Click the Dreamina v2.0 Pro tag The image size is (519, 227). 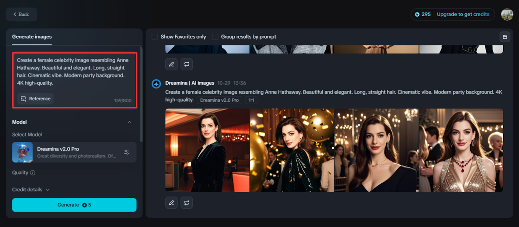coord(219,100)
